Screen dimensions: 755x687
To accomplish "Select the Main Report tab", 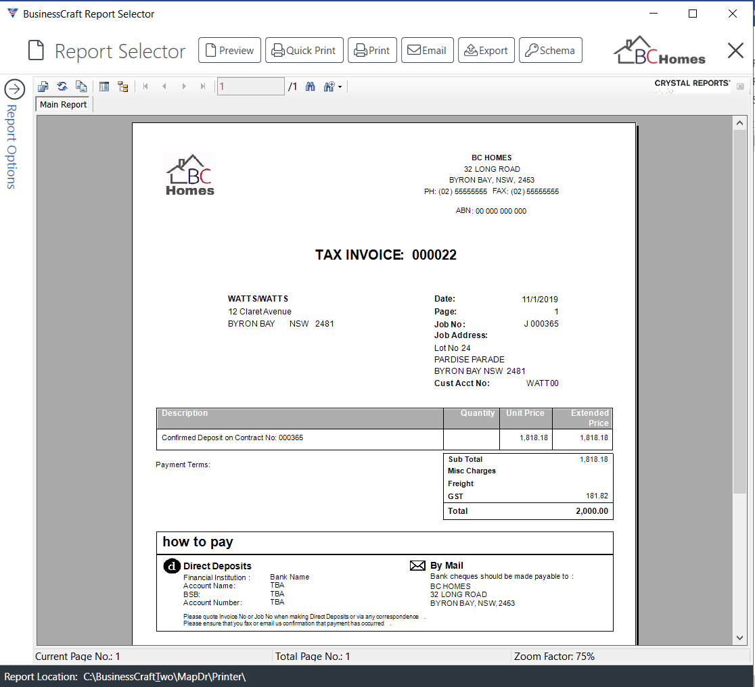I will 63,105.
